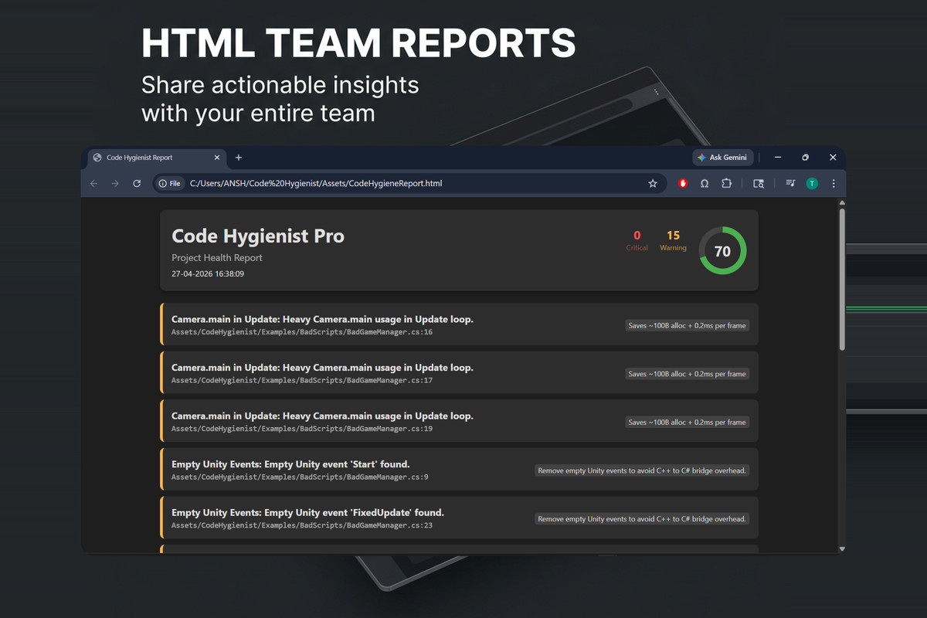Click the address bar file path
Image resolution: width=927 pixels, height=618 pixels.
click(316, 184)
